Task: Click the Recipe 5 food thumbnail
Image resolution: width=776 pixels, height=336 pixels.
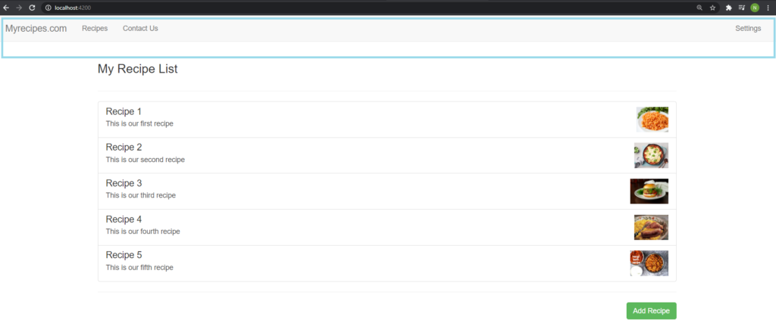Action: [x=649, y=263]
